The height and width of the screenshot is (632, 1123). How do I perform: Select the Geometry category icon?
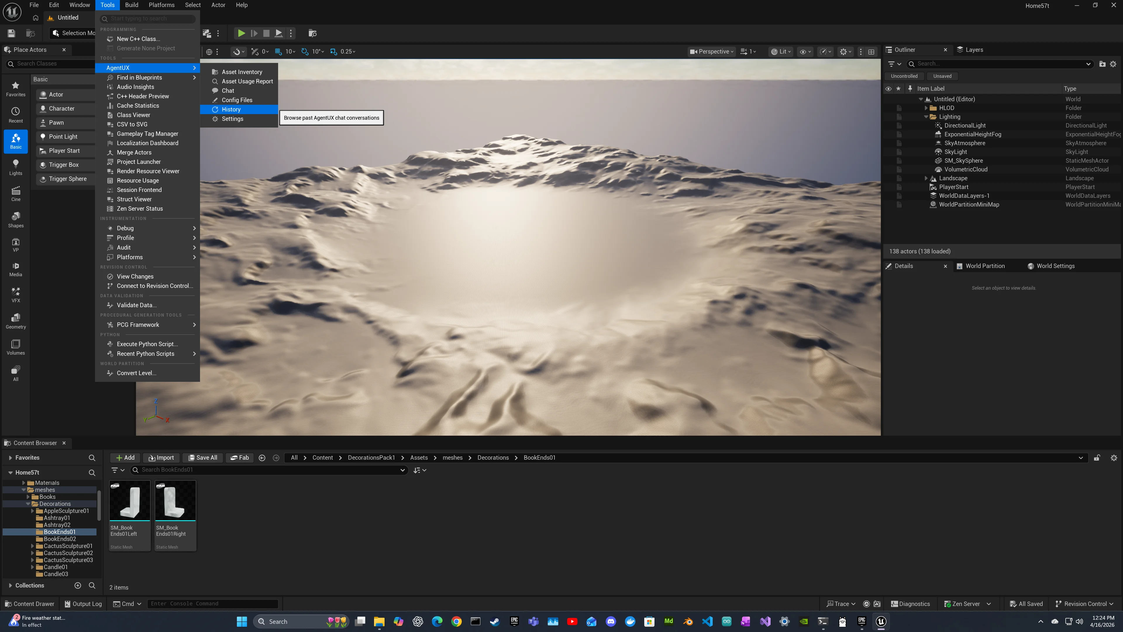pos(16,321)
